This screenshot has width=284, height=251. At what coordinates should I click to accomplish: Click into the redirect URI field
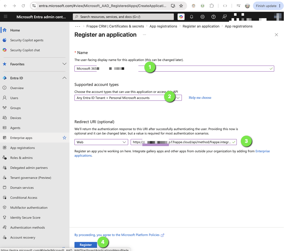pos(184,142)
